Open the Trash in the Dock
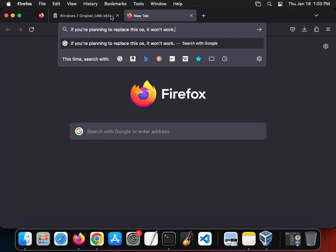This screenshot has height=252, width=336. [x=311, y=239]
